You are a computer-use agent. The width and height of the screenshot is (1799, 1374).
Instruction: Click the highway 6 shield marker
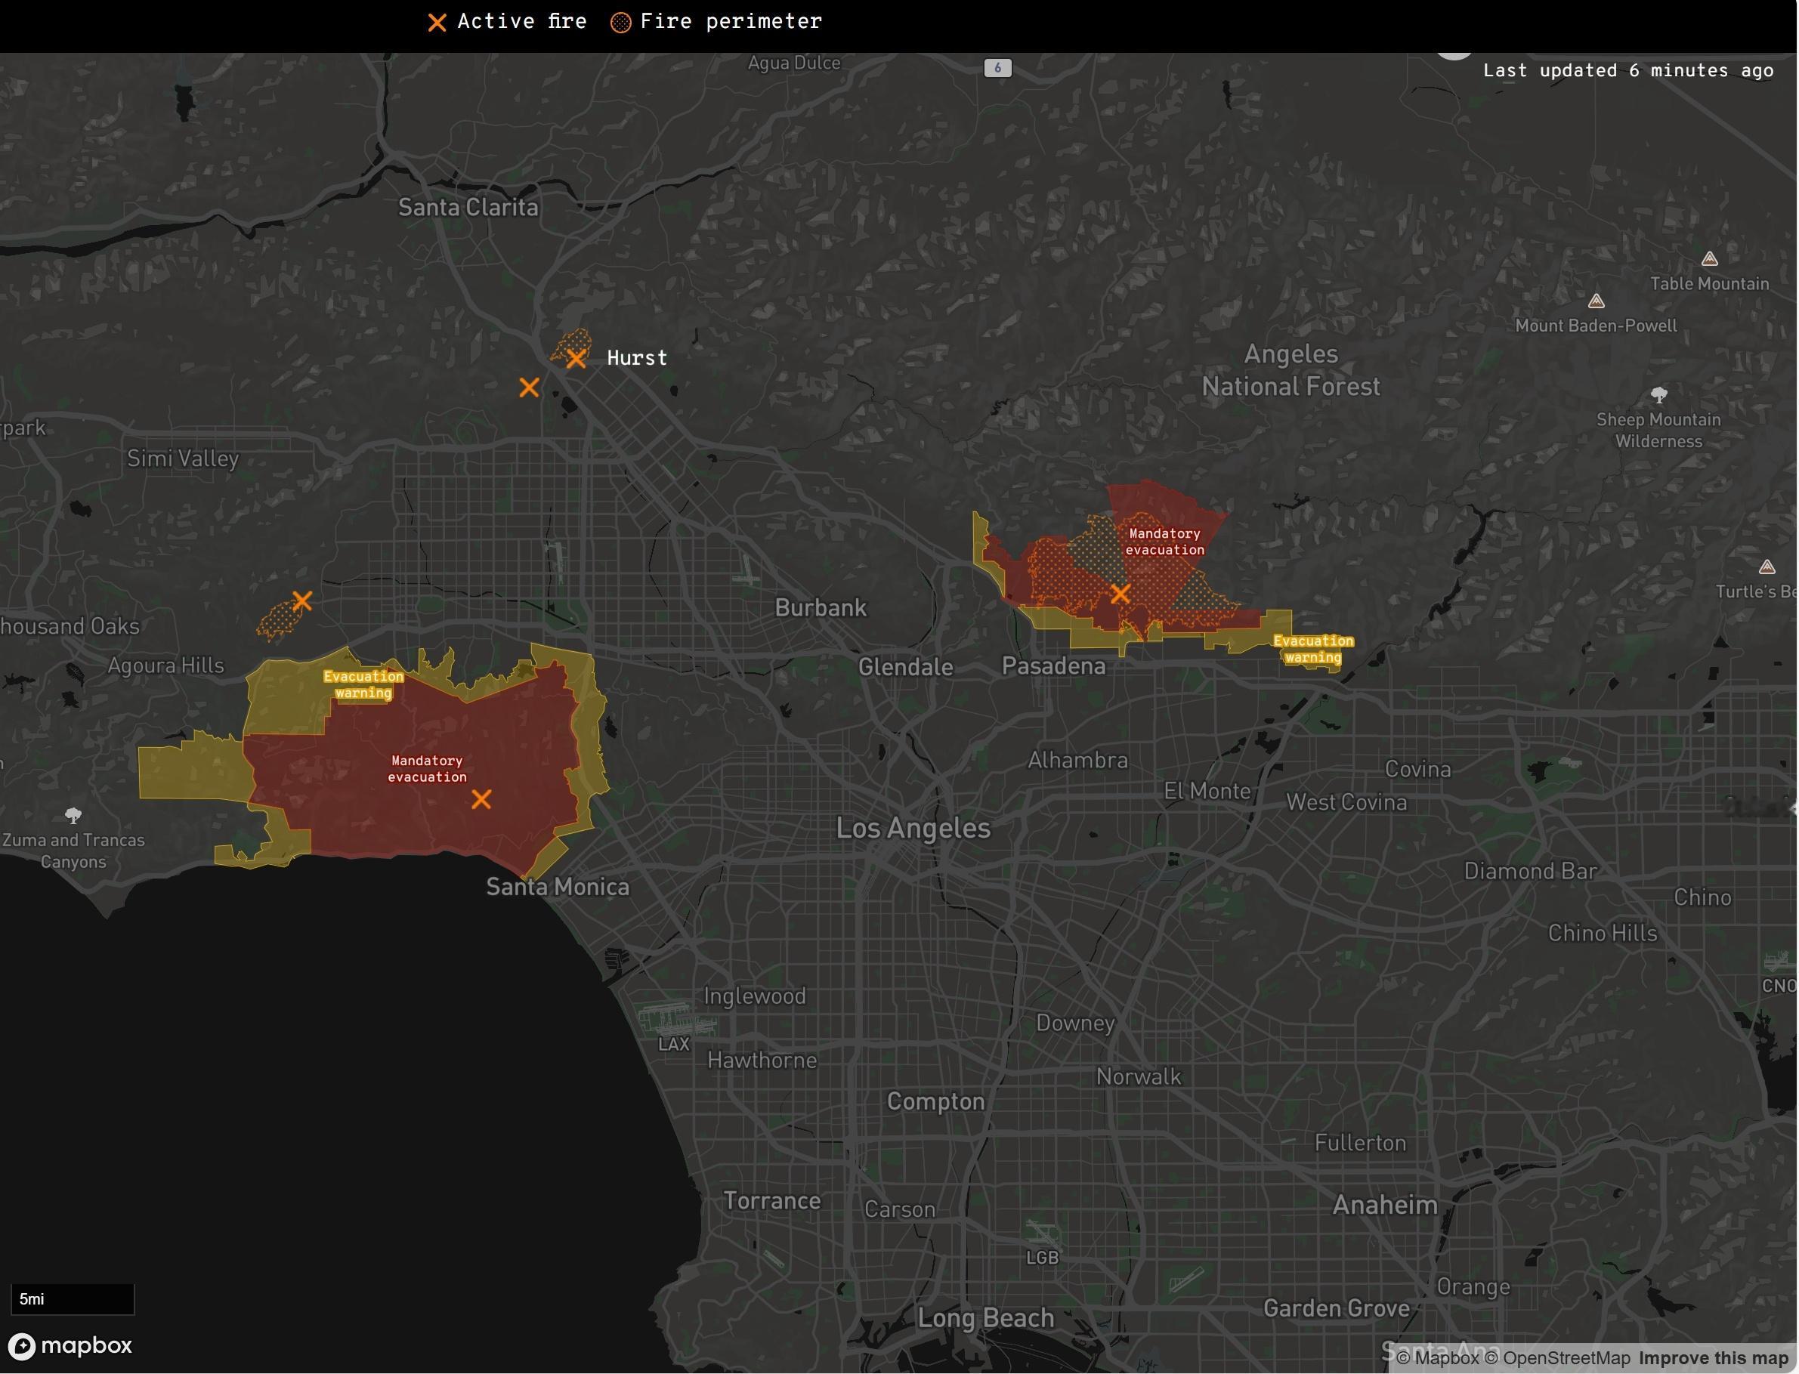coord(997,68)
